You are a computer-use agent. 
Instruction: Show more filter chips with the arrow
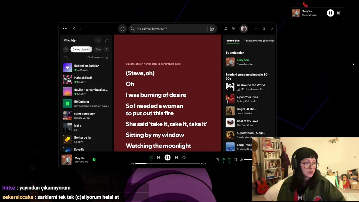point(107,49)
